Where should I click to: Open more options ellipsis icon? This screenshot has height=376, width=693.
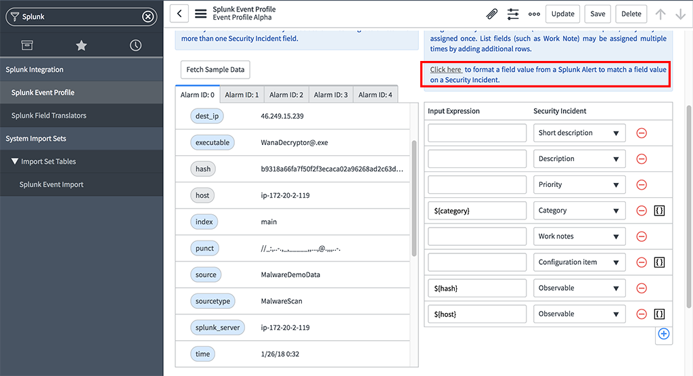(534, 14)
